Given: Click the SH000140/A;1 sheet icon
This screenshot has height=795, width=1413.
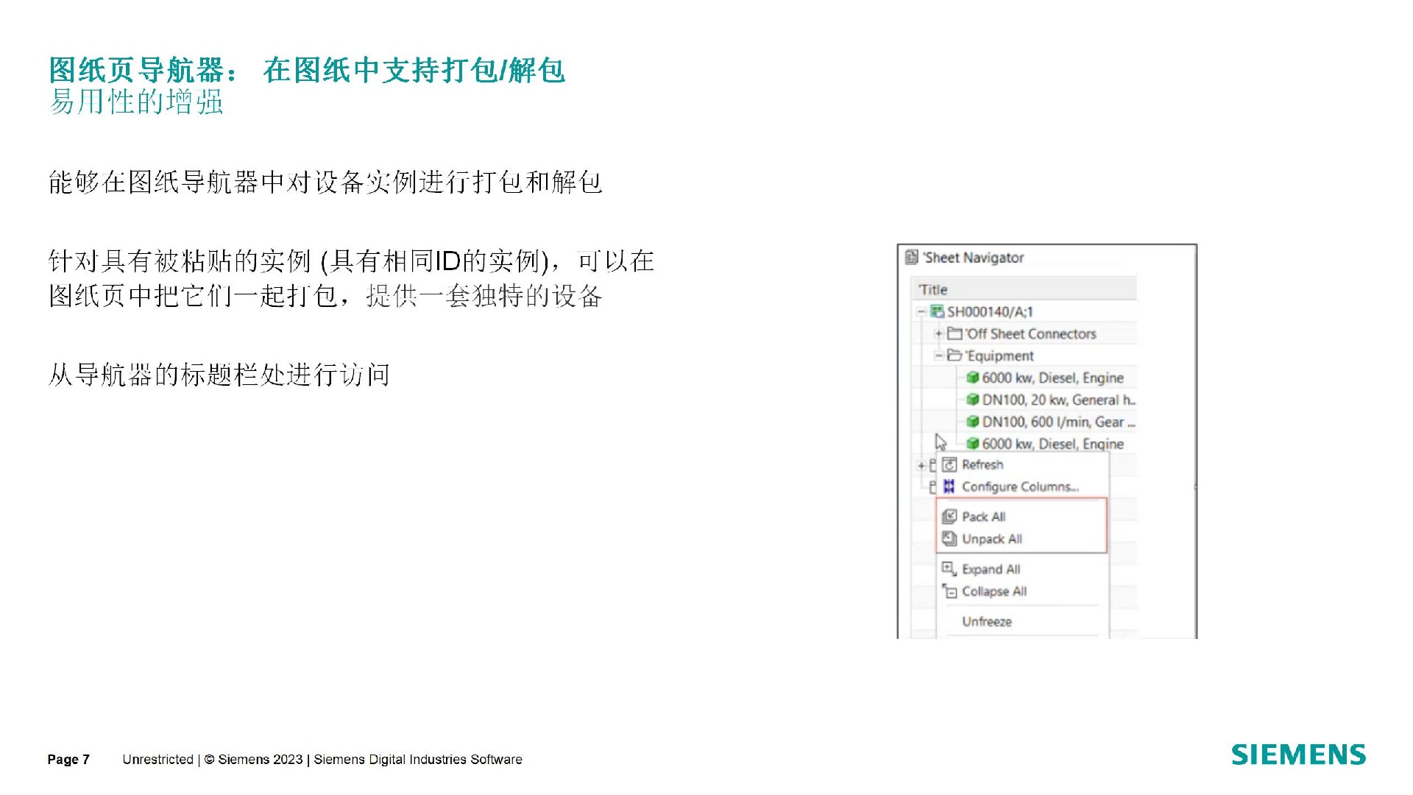Looking at the screenshot, I should (x=938, y=311).
